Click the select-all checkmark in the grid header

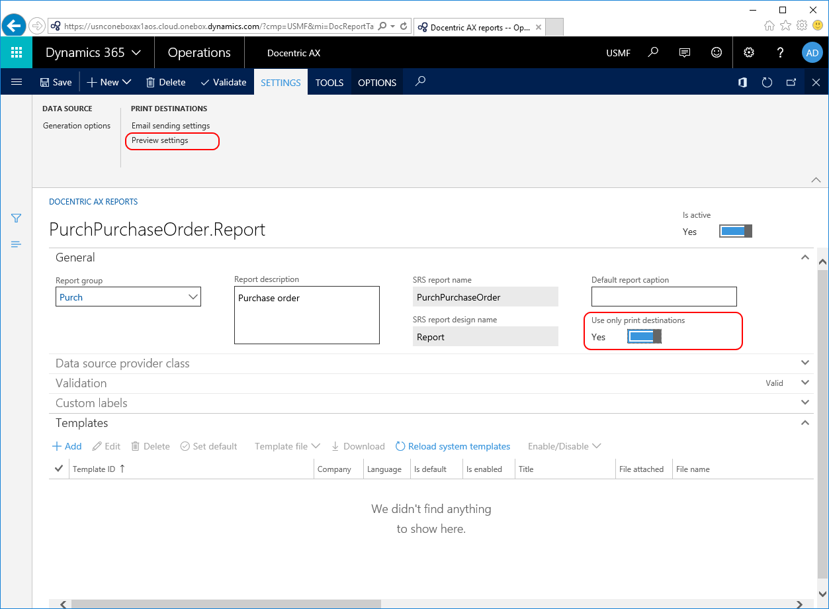click(x=59, y=469)
